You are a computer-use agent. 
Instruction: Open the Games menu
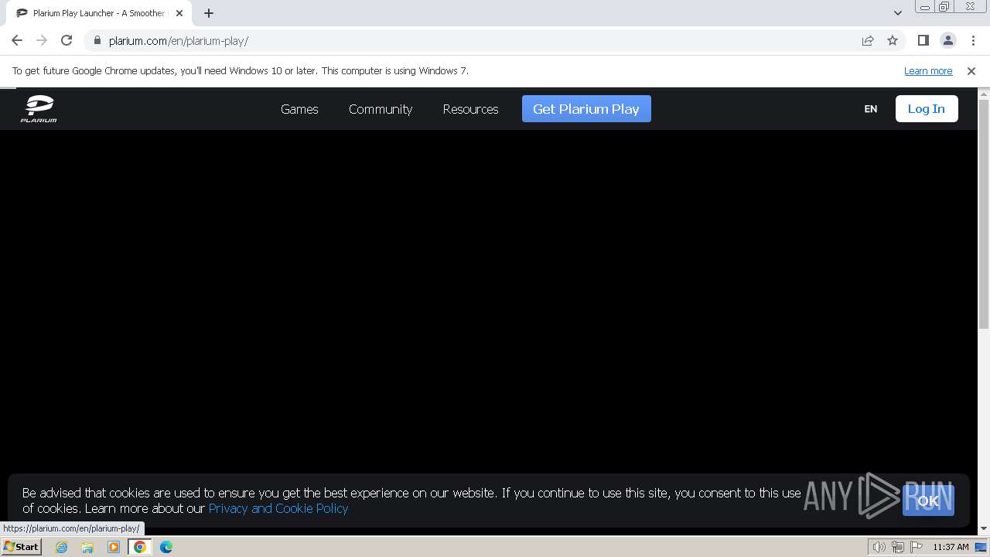[x=299, y=109]
